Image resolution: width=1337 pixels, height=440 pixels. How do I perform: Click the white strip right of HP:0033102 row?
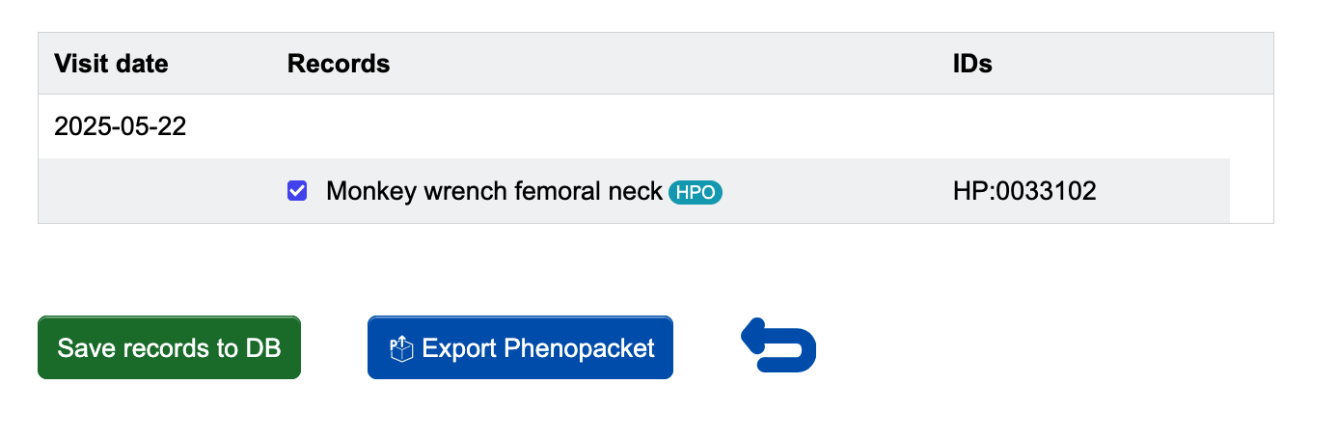1251,191
